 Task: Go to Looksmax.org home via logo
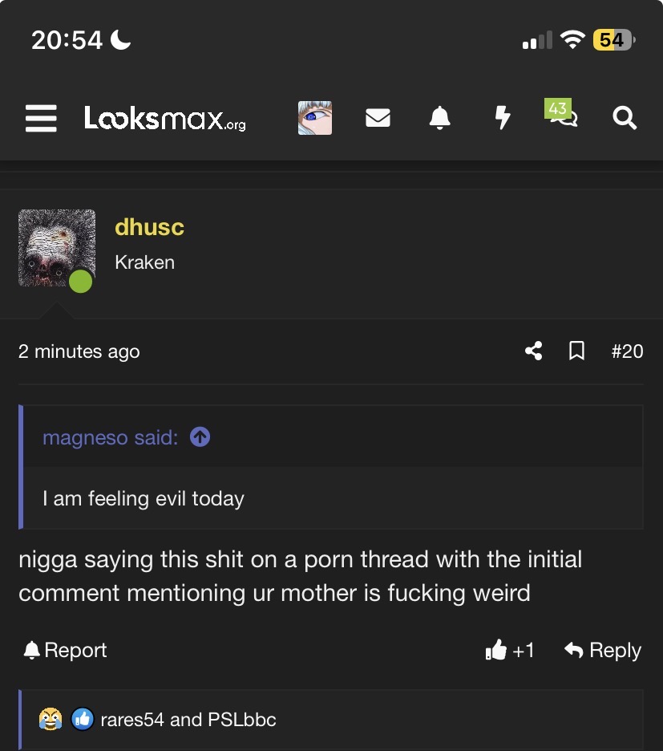[x=164, y=118]
